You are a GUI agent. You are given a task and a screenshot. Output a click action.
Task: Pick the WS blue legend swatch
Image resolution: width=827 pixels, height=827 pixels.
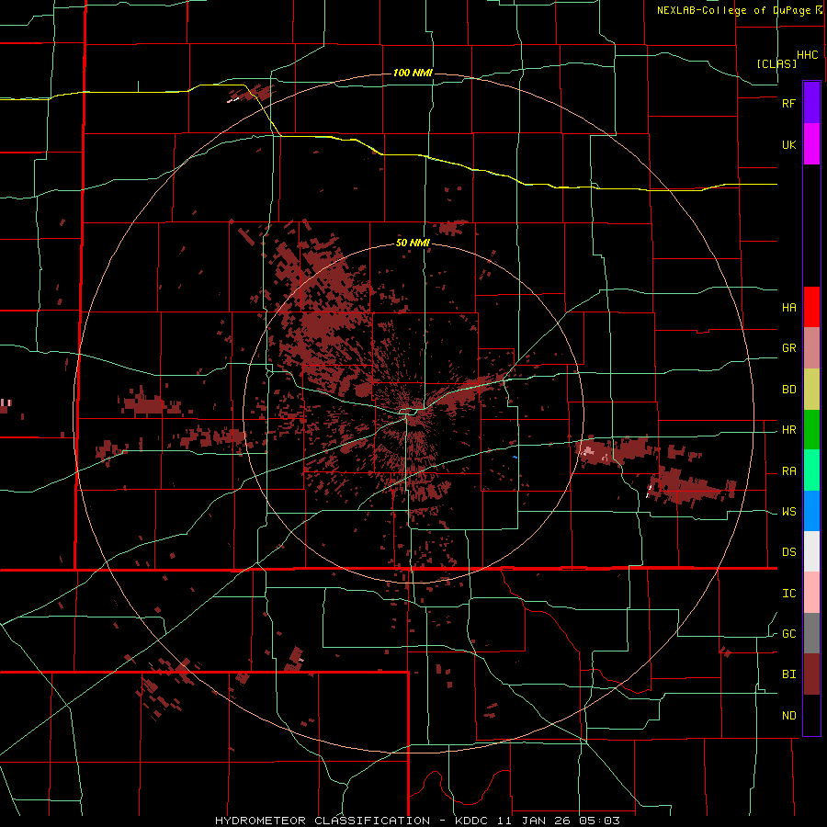coord(811,511)
